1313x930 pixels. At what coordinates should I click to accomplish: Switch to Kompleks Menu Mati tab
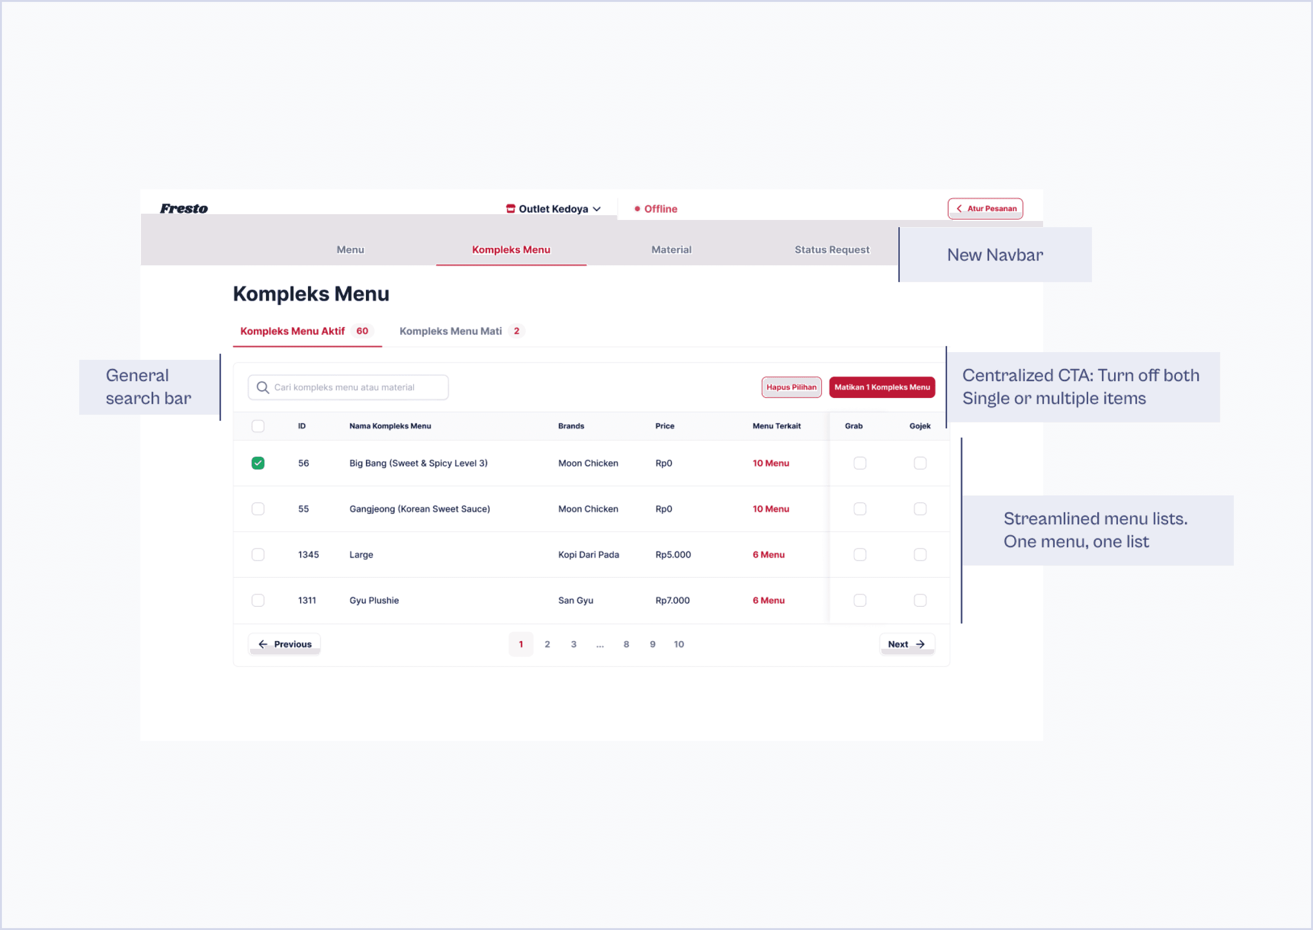coord(450,331)
